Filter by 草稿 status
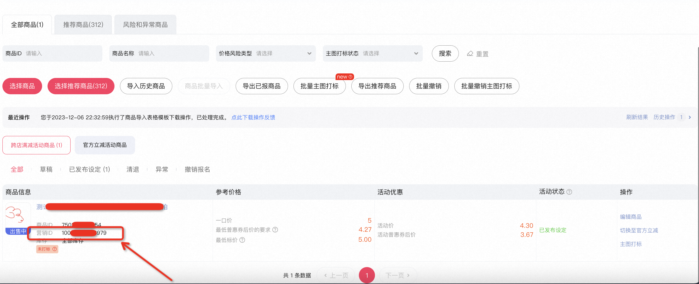Image resolution: width=699 pixels, height=284 pixels. 46,169
